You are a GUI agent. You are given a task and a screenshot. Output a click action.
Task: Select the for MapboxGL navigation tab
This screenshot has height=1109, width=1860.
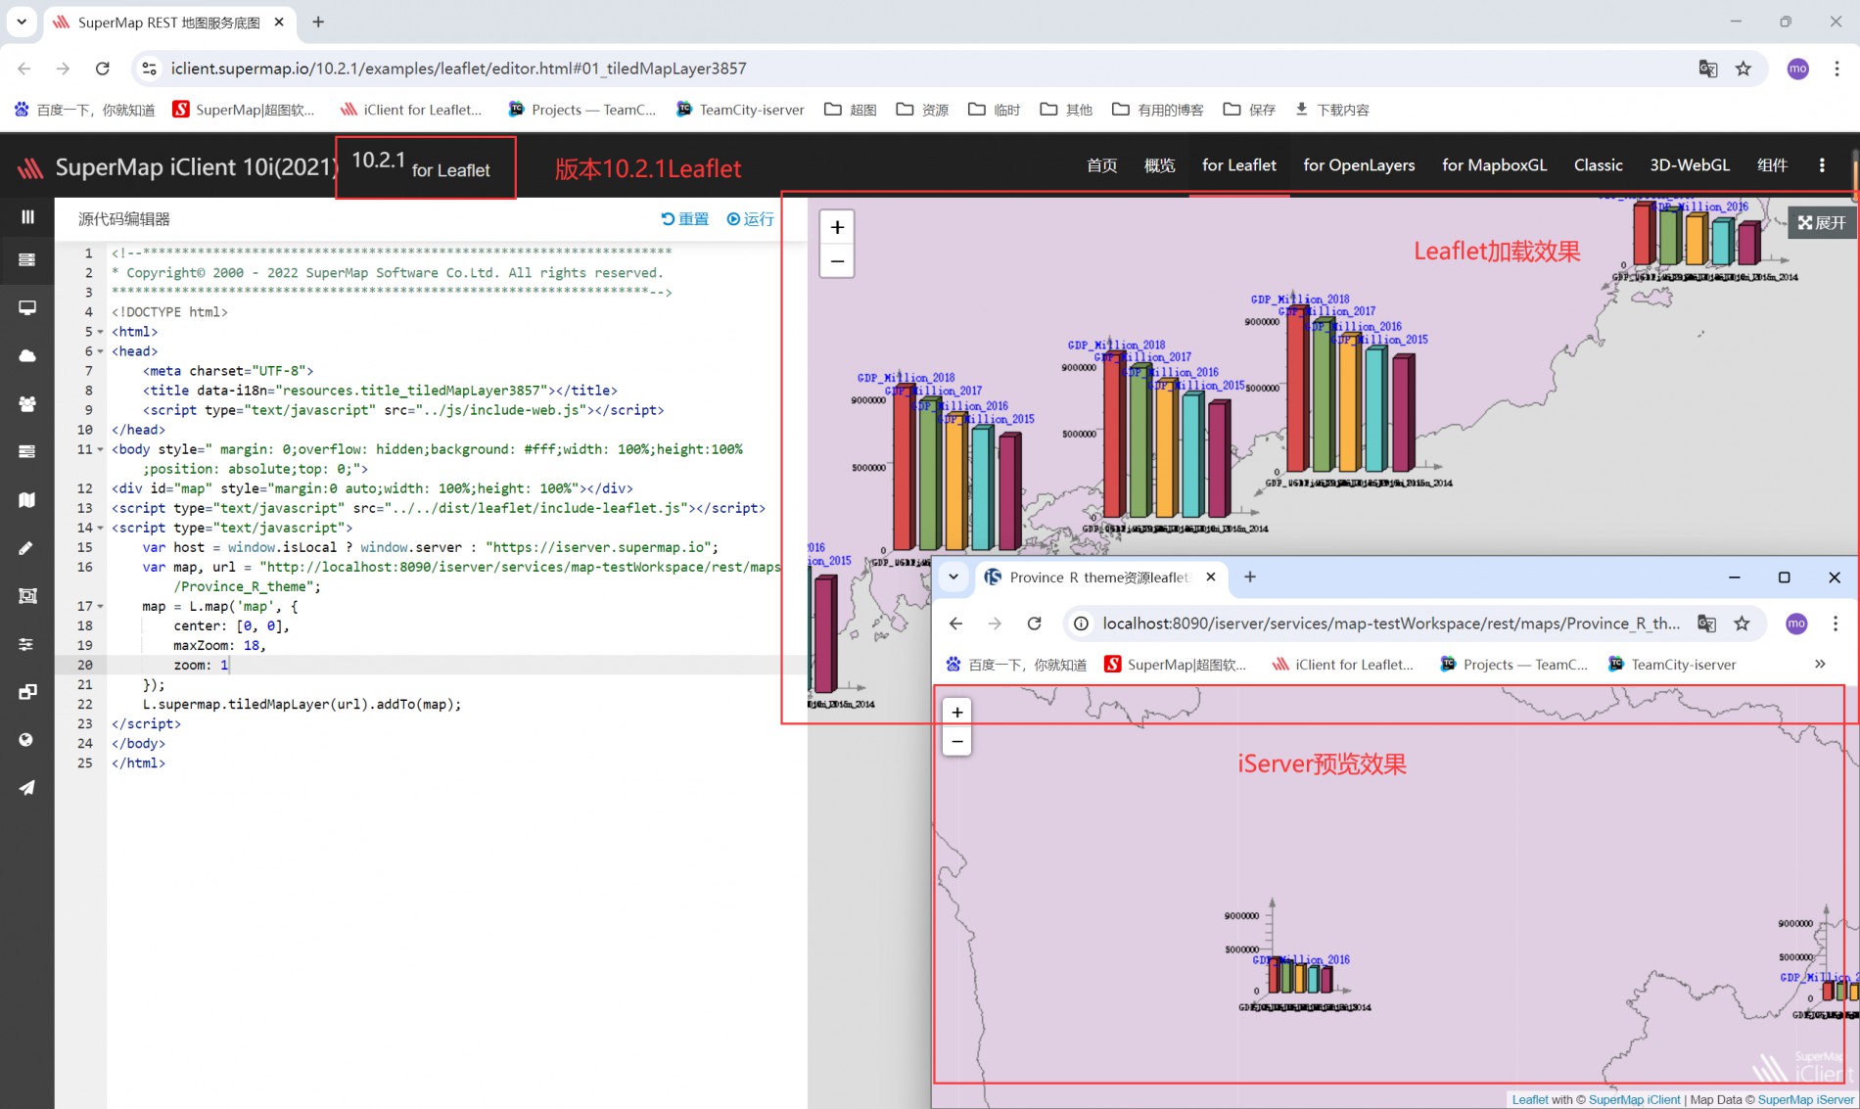coord(1494,165)
